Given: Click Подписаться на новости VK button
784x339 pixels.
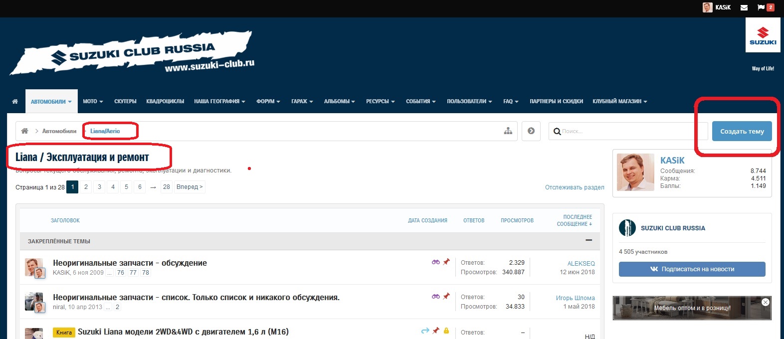Looking at the screenshot, I should point(692,269).
